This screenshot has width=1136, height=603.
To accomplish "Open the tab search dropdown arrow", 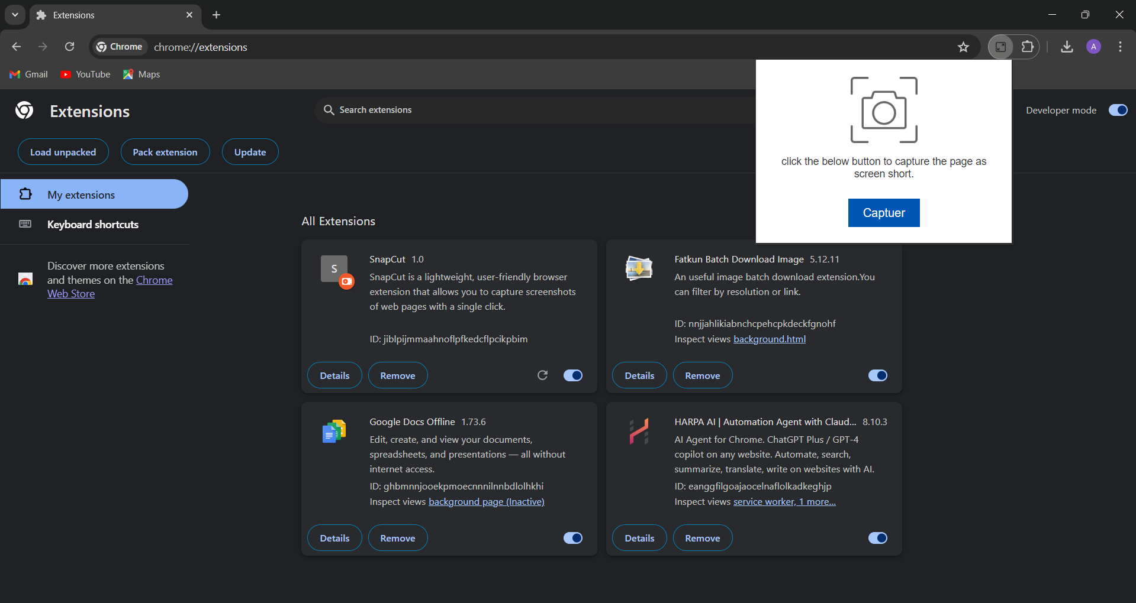I will tap(15, 15).
